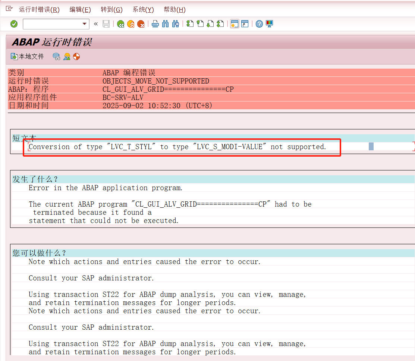The height and width of the screenshot is (361, 415).
Task: Click the first Using transaction ST22 line
Action: 167,294
